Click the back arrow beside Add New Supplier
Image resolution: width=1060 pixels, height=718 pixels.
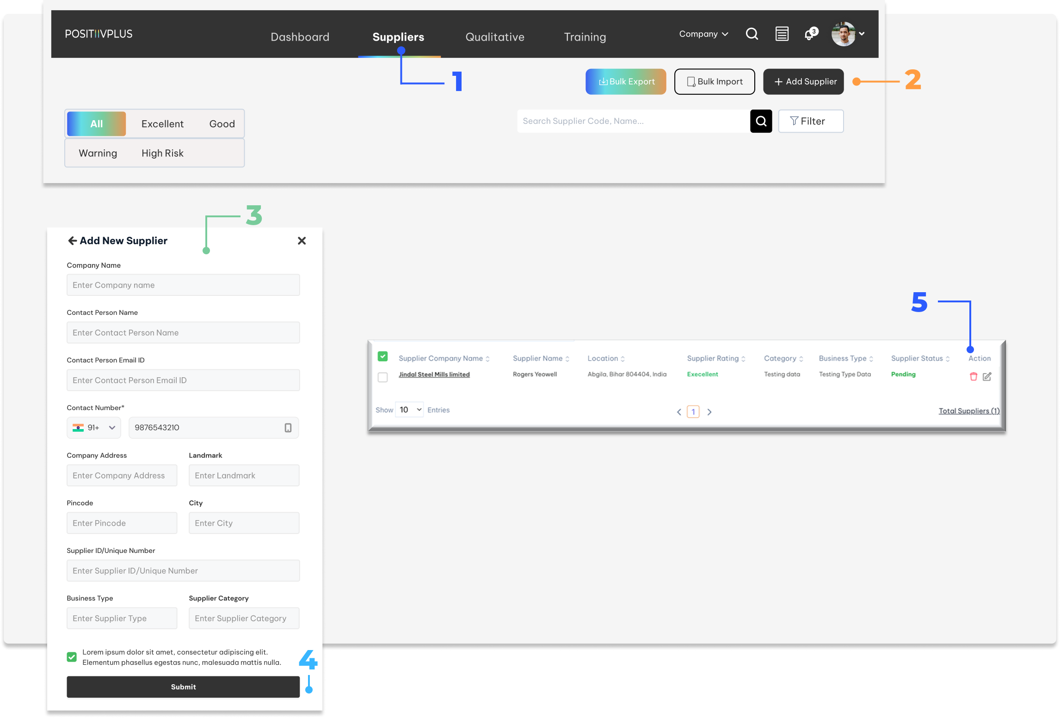coord(72,240)
